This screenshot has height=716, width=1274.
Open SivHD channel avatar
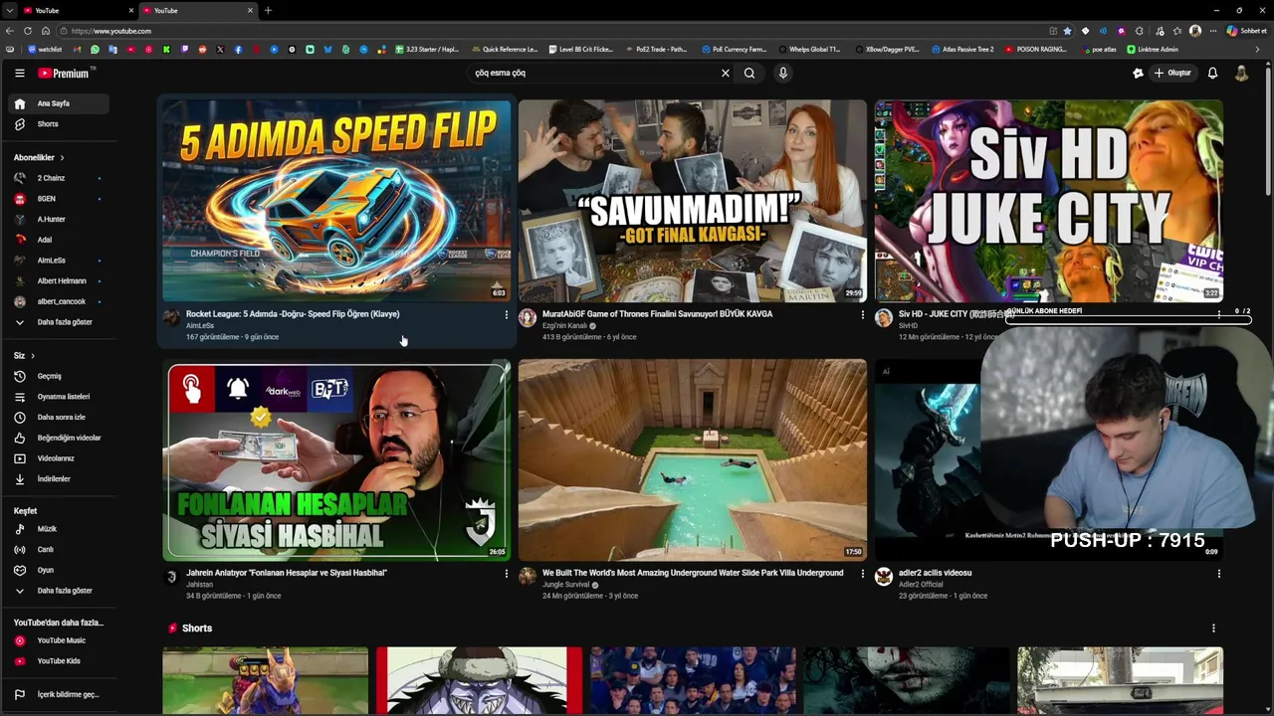click(884, 318)
